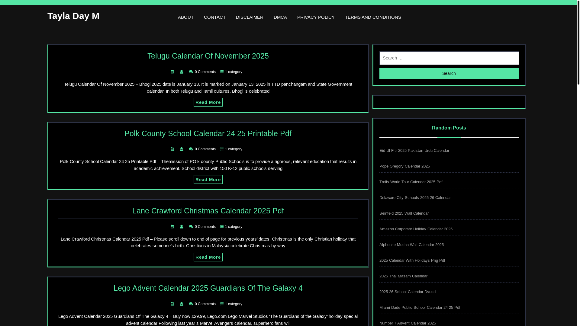Click the author icon under Telugu Calendar post

(182, 72)
